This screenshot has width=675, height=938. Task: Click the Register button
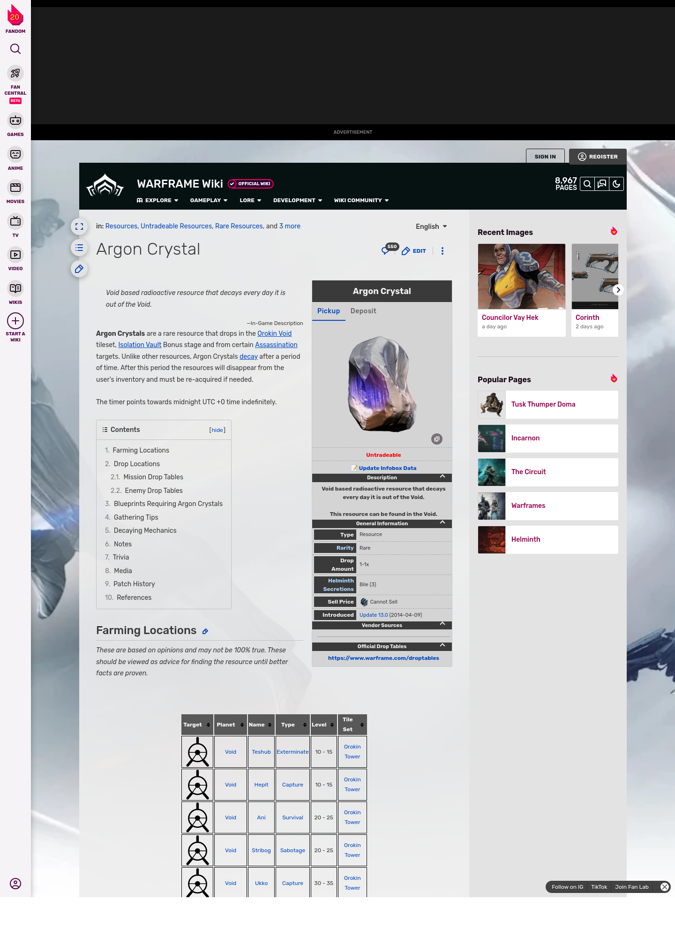tap(598, 157)
